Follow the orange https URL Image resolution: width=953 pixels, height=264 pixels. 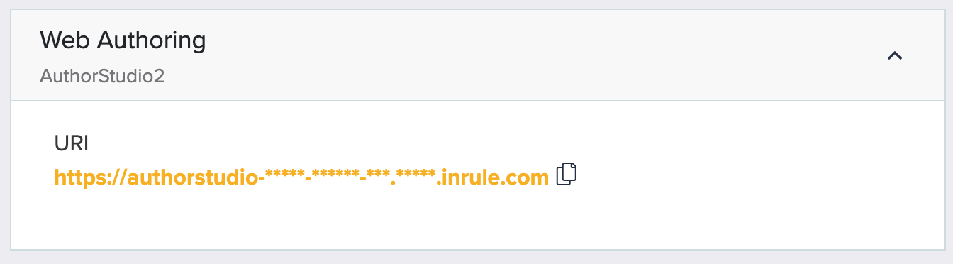pos(301,177)
